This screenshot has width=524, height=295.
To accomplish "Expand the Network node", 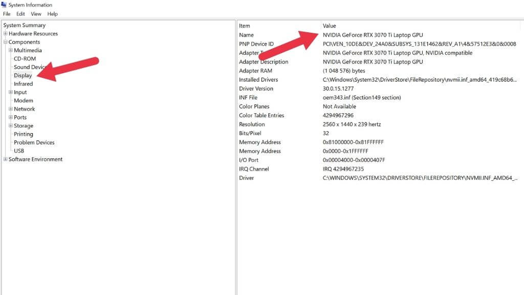I will (11, 109).
